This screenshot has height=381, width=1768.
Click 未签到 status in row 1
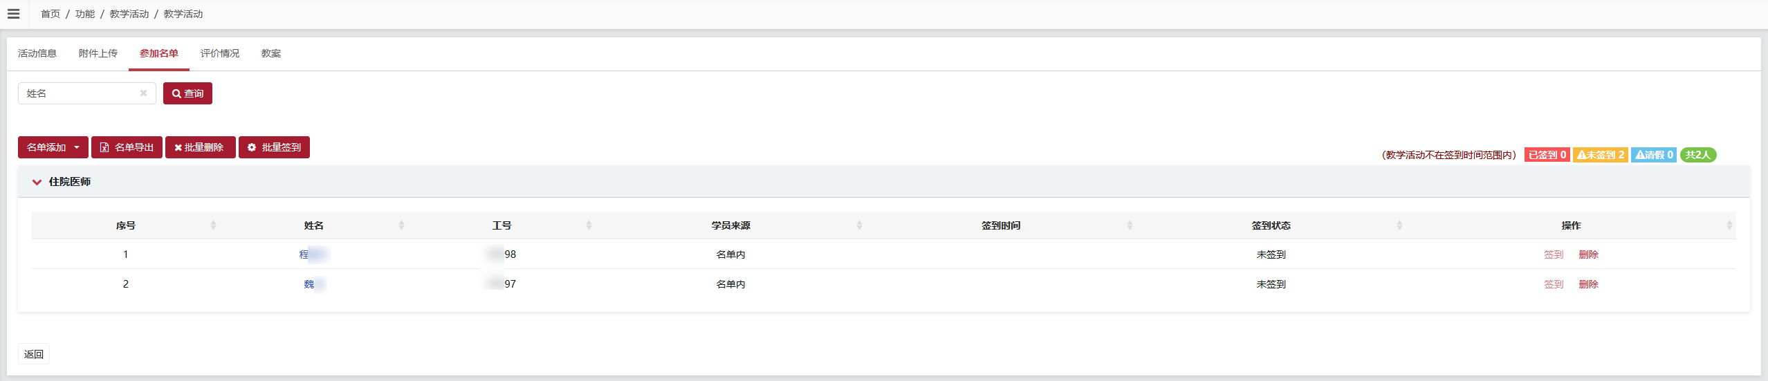point(1271,254)
